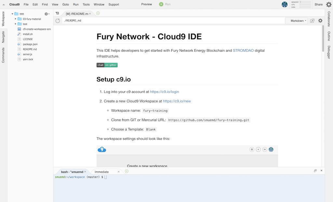Open the Outline side panel
This screenshot has width=333, height=202.
coord(329,36)
